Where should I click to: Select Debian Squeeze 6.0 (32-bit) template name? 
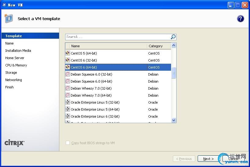pos(91,74)
